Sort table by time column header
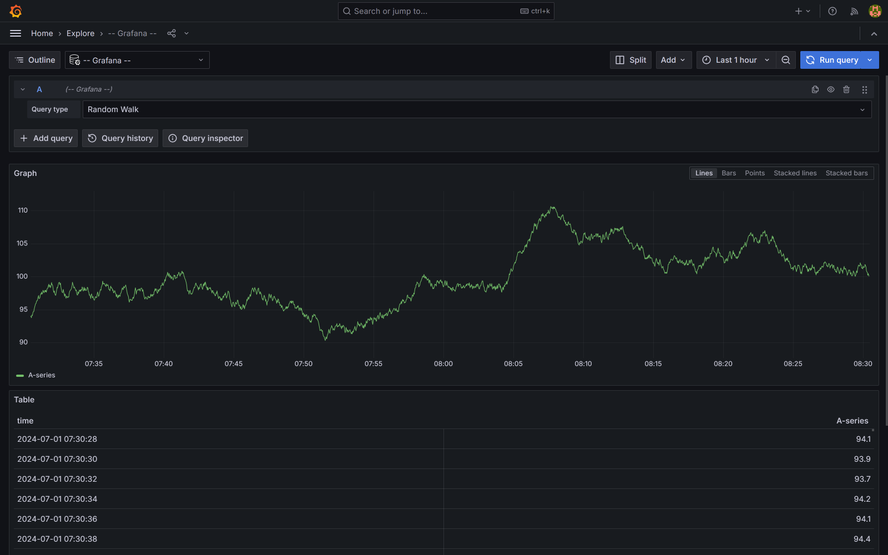Image resolution: width=888 pixels, height=555 pixels. [26, 421]
